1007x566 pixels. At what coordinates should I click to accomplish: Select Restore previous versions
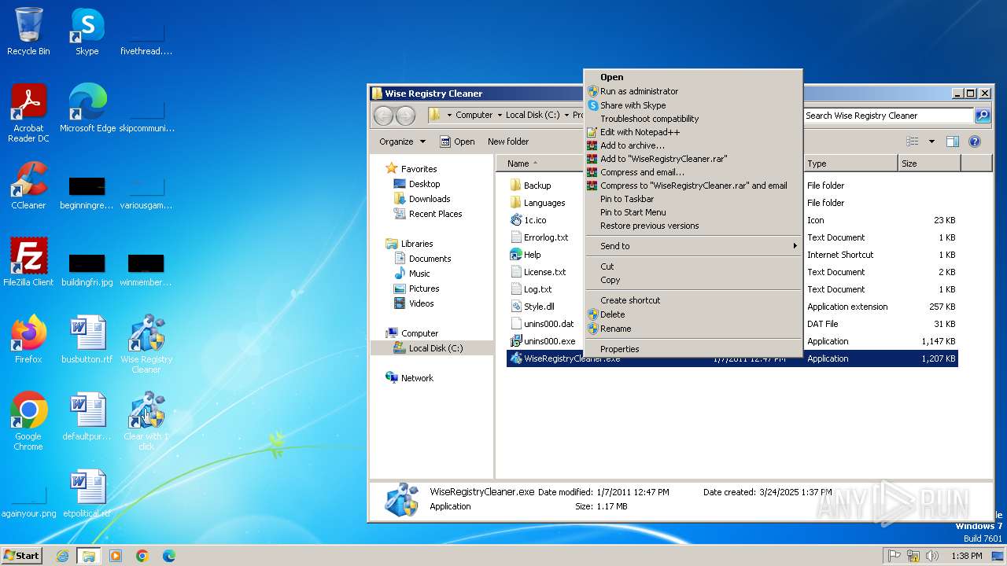693,226
